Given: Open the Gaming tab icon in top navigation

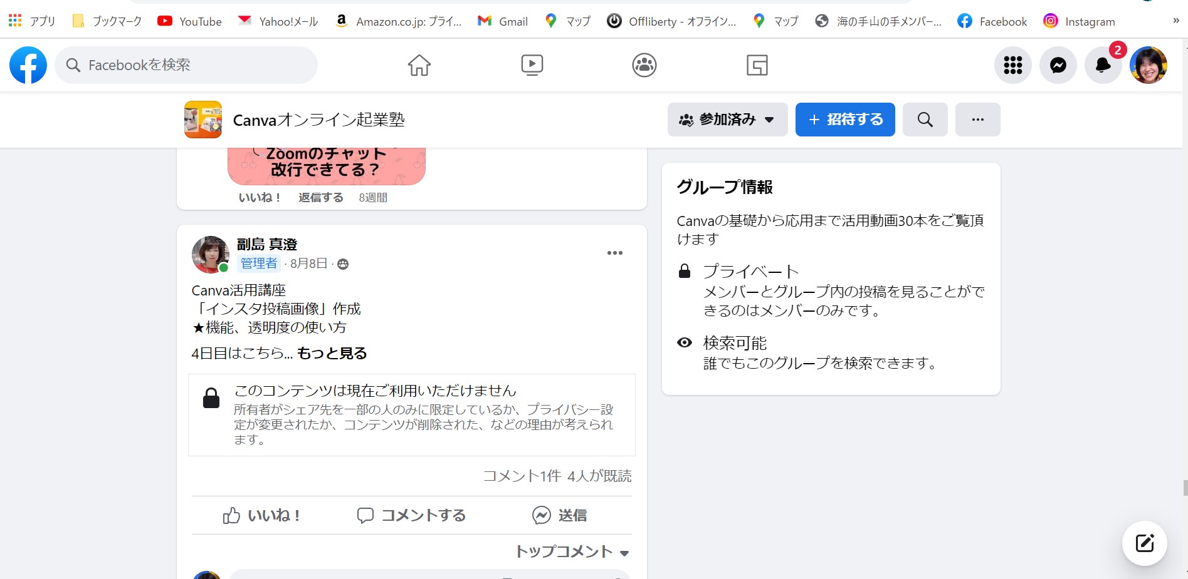Looking at the screenshot, I should point(757,65).
